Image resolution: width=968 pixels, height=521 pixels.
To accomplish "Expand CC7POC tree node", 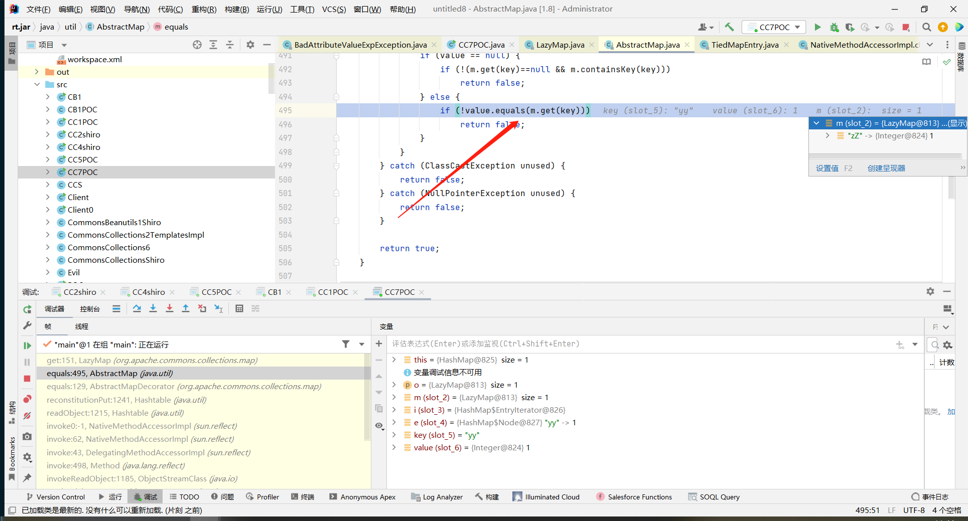I will [48, 172].
